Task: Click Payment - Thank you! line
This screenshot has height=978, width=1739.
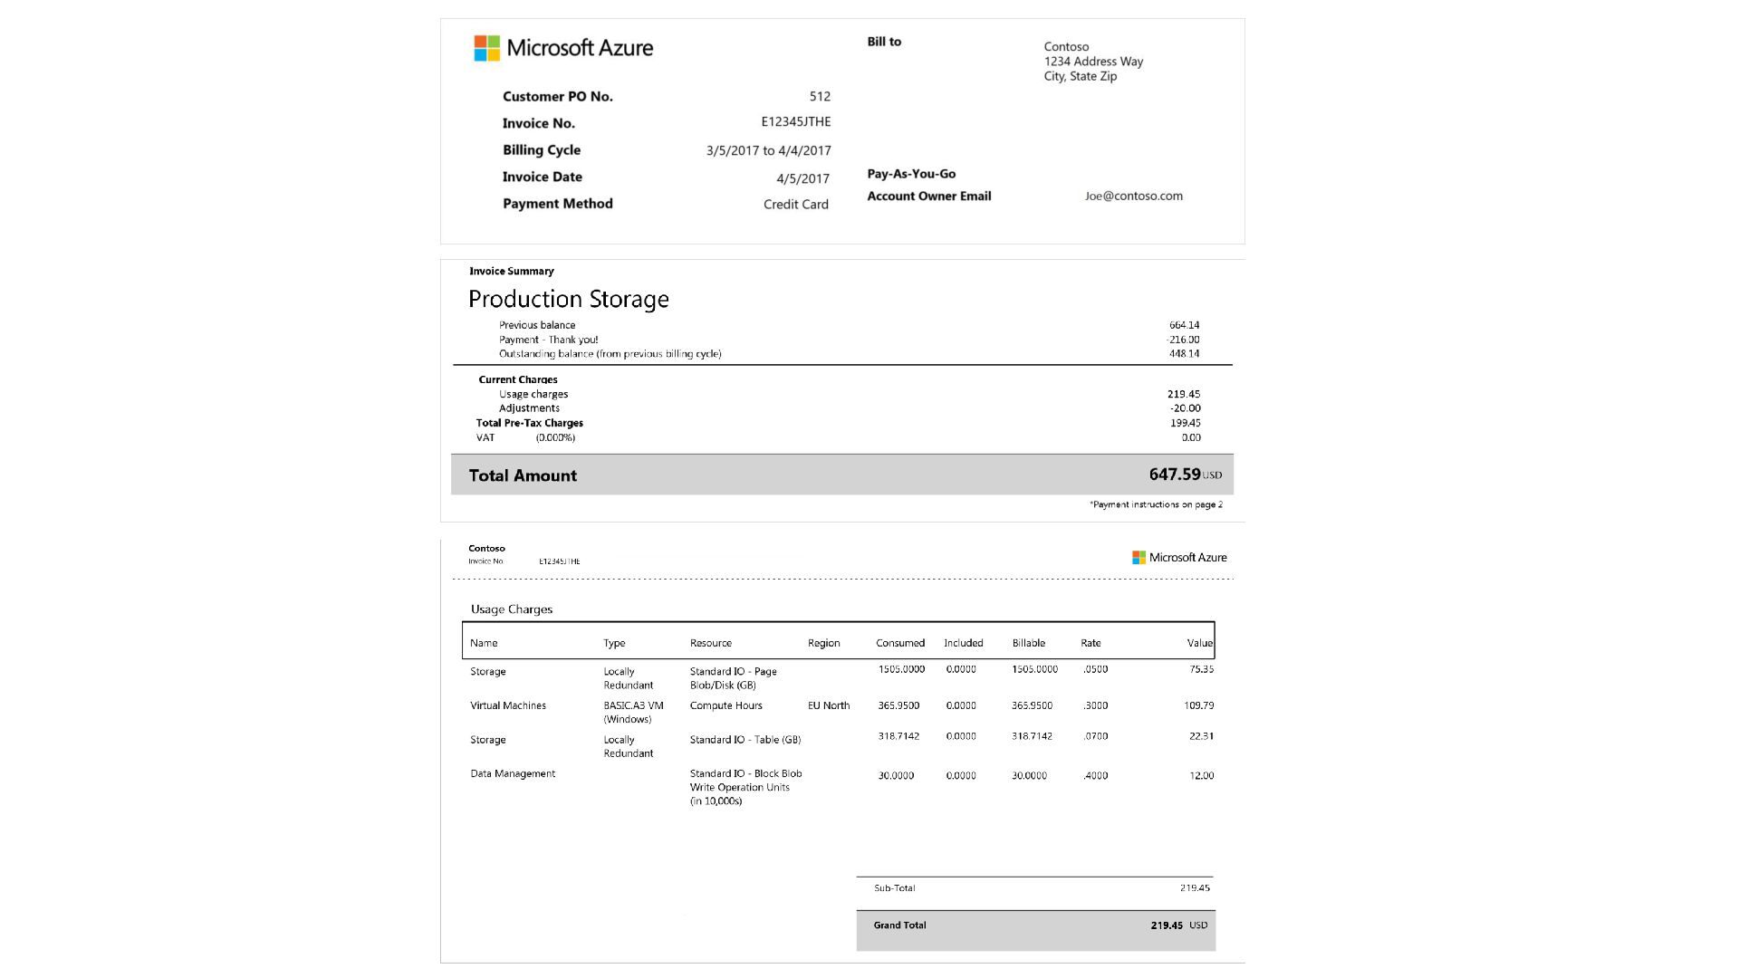Action: (548, 340)
